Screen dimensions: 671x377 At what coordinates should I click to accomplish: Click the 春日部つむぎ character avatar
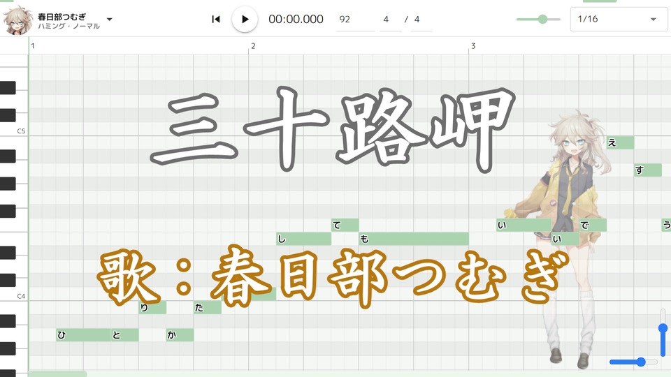(17, 20)
